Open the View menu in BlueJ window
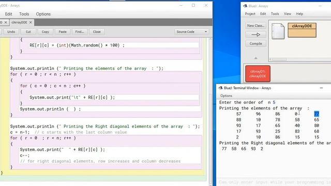The height and width of the screenshot is (186, 331). coord(288,14)
